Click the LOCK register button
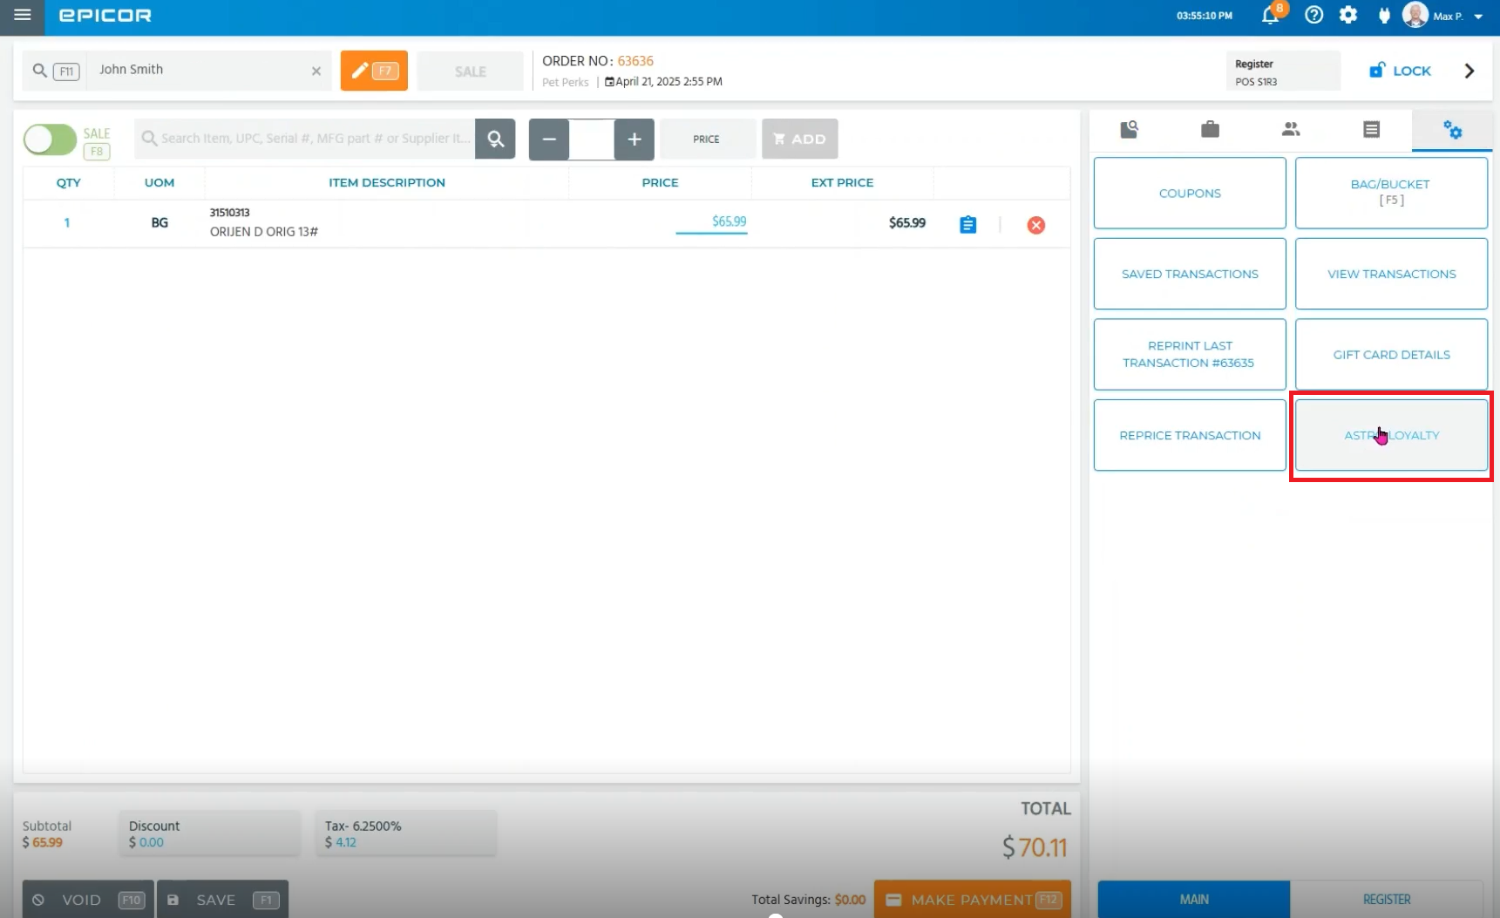This screenshot has width=1500, height=918. coord(1400,71)
